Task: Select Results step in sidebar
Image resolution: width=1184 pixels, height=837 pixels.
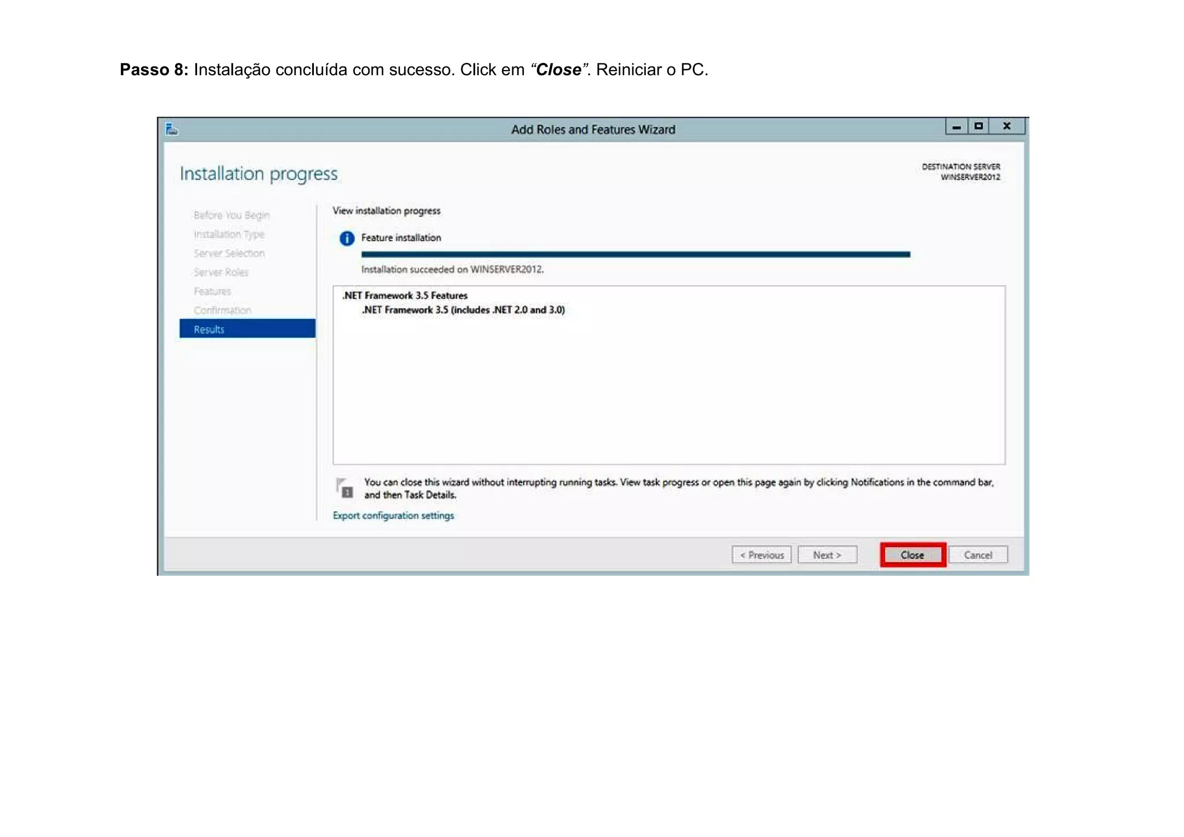Action: click(247, 329)
